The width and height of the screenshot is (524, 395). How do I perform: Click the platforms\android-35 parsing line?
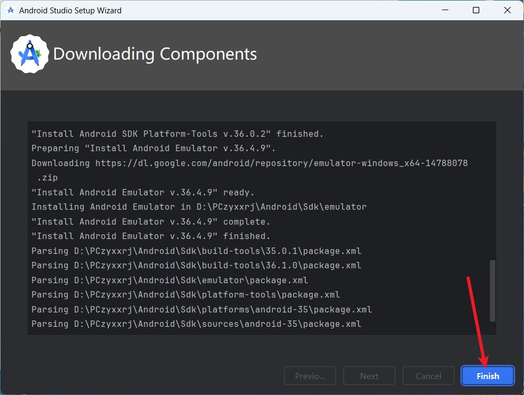(201, 309)
